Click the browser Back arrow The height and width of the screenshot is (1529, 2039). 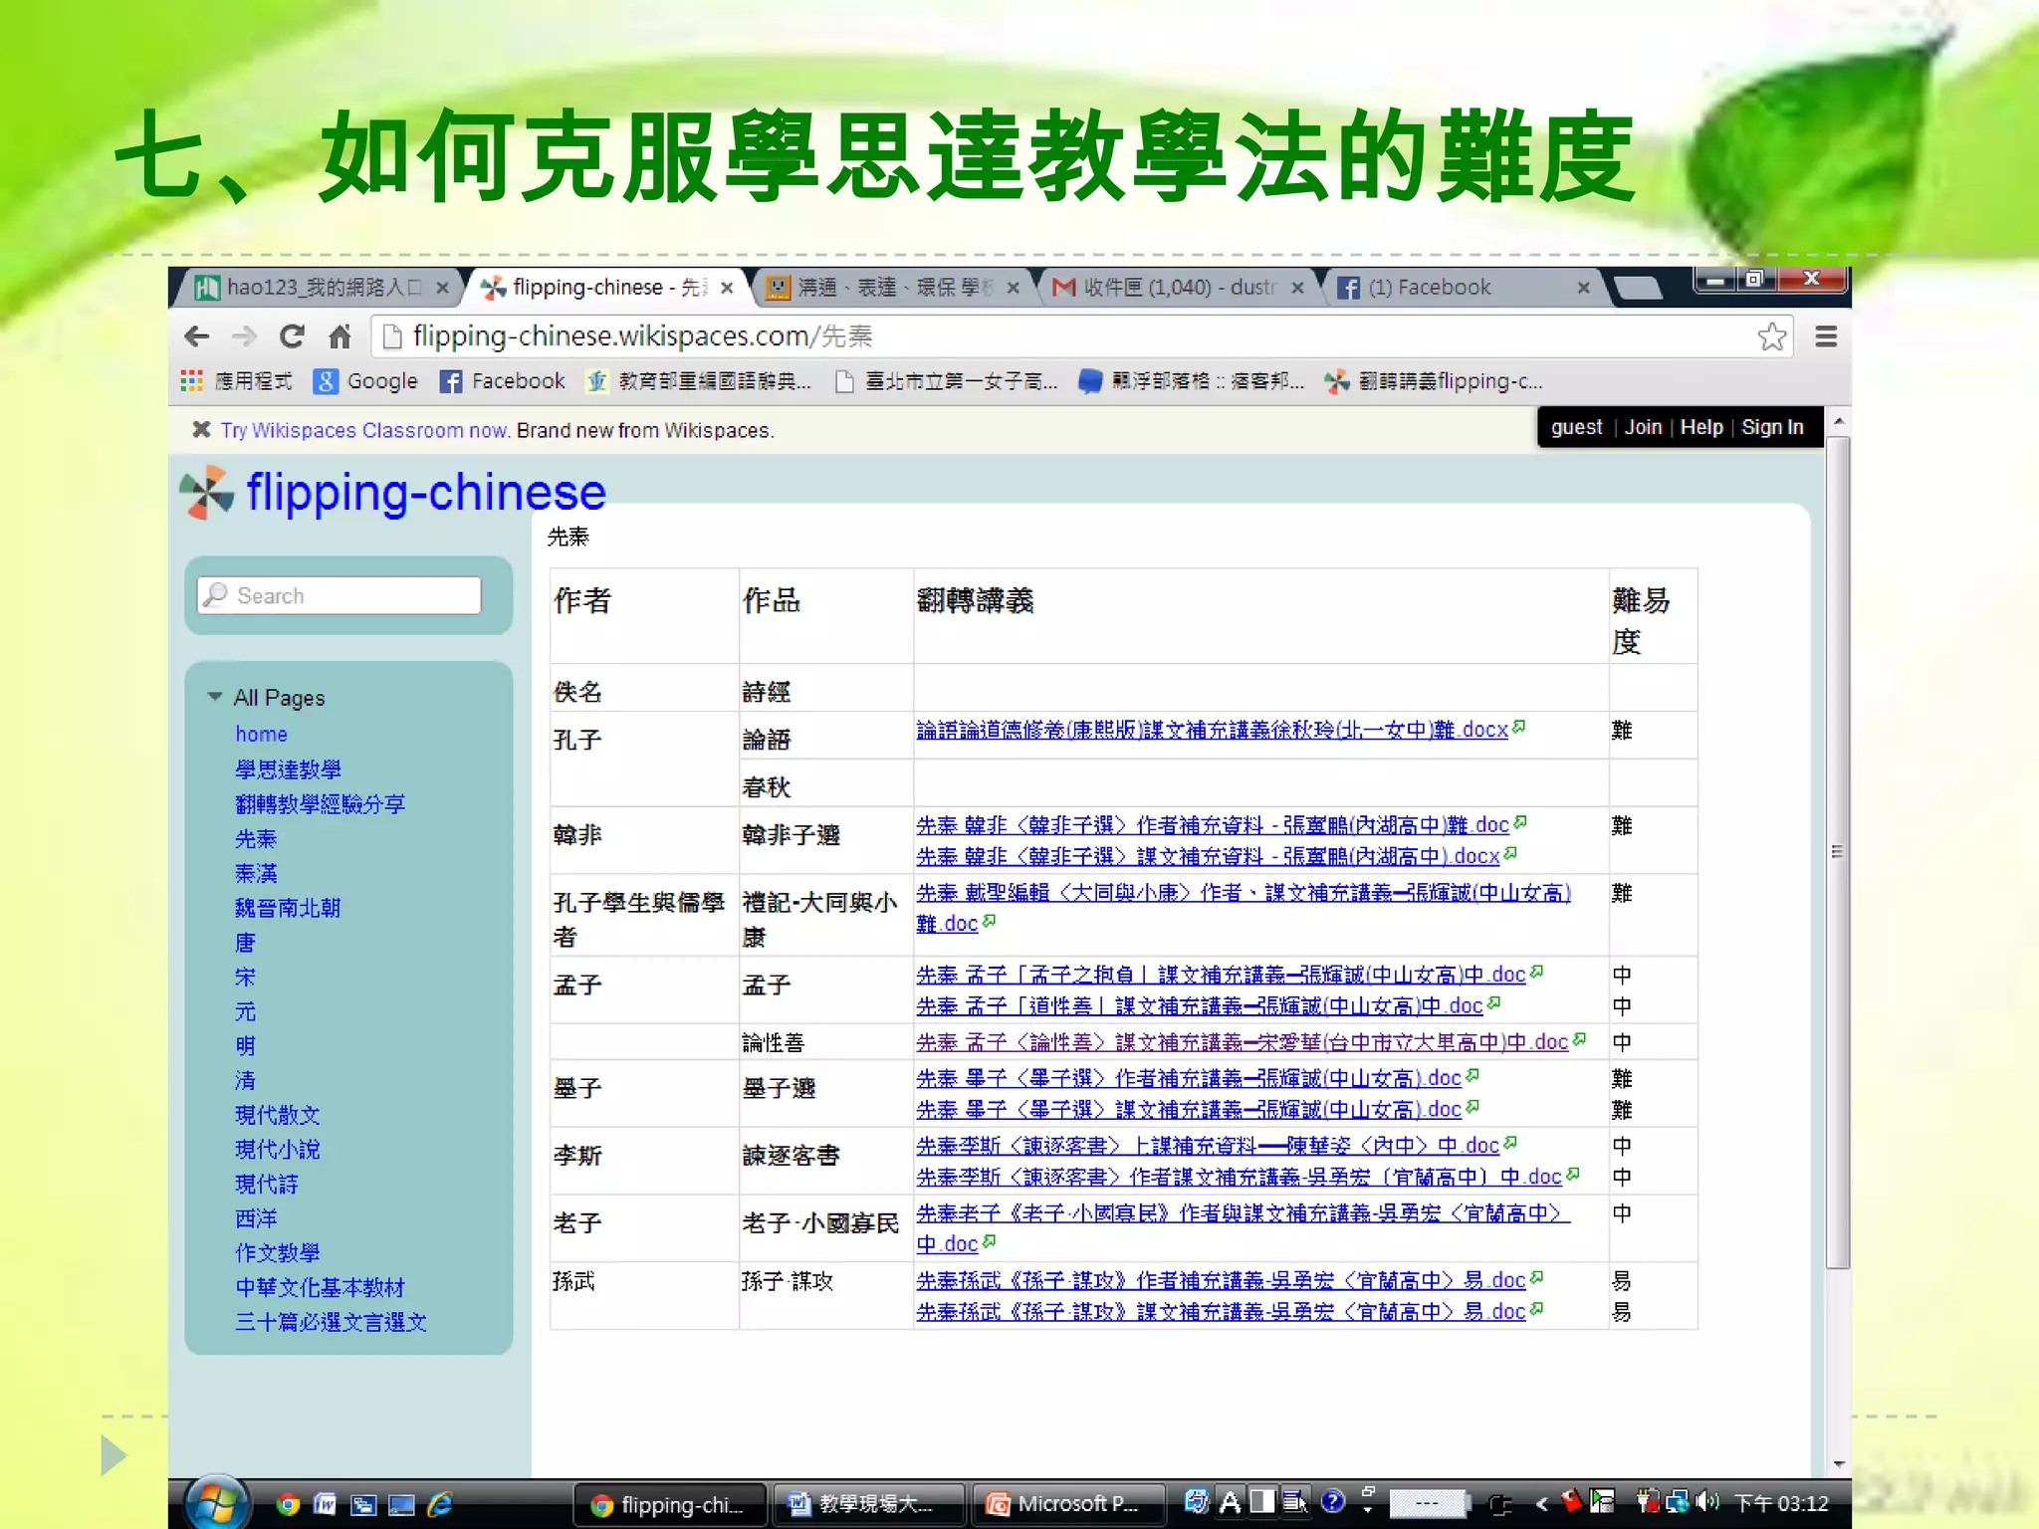(197, 336)
